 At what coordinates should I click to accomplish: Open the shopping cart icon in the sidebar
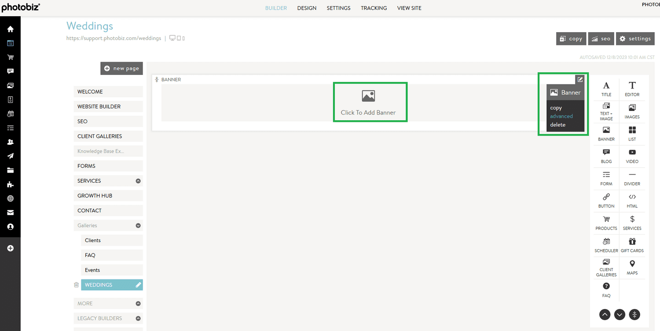[10, 57]
